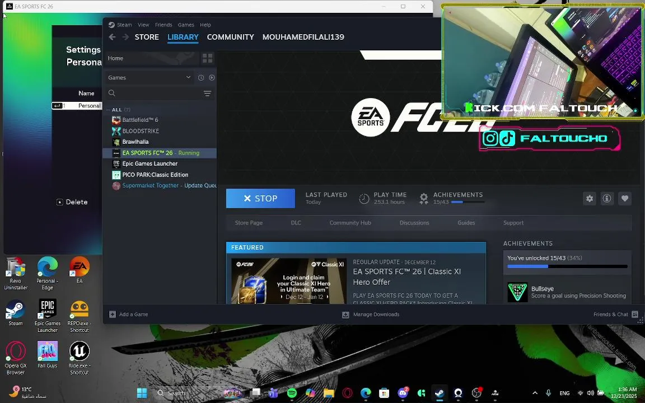
Task: Go forward with Steam's forward arrow
Action: coord(125,37)
